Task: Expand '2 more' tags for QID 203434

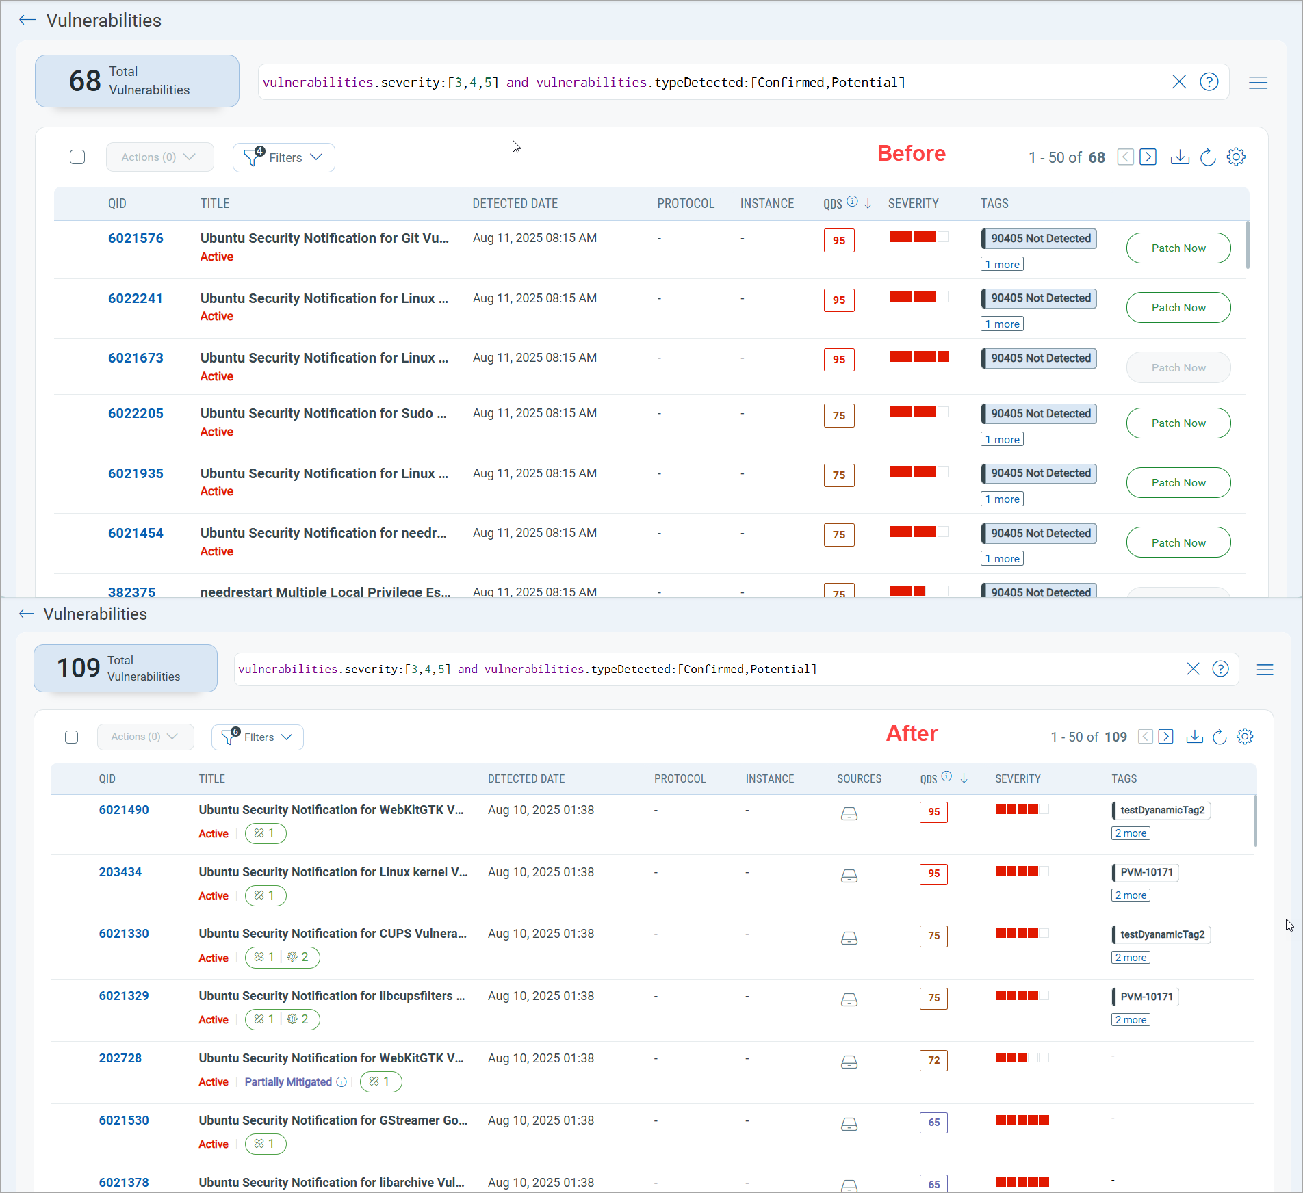Action: [x=1131, y=895]
